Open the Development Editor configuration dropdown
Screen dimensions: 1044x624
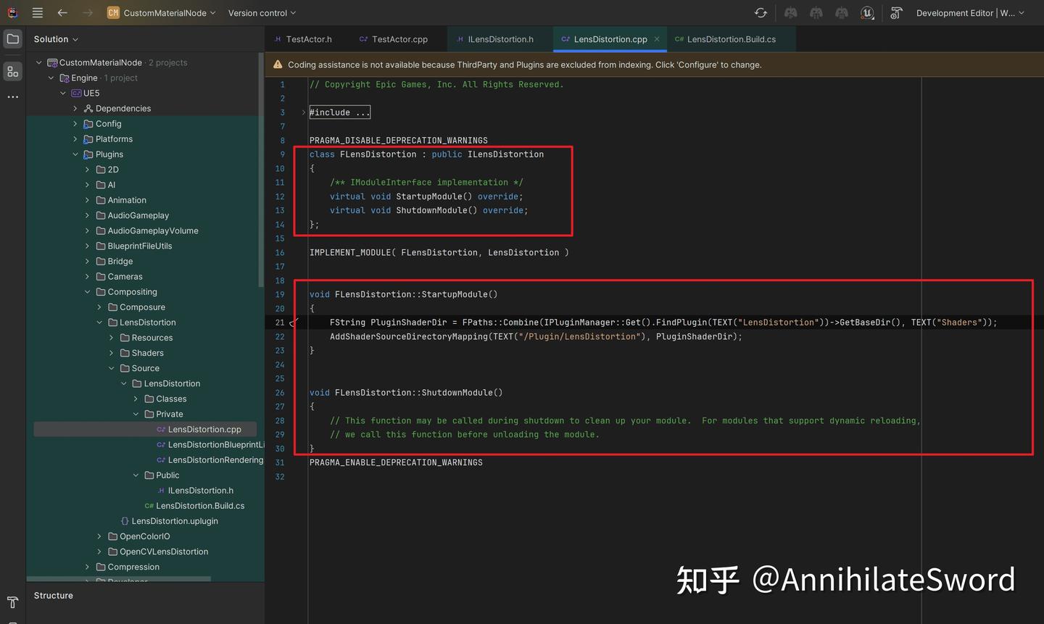pyautogui.click(x=969, y=12)
